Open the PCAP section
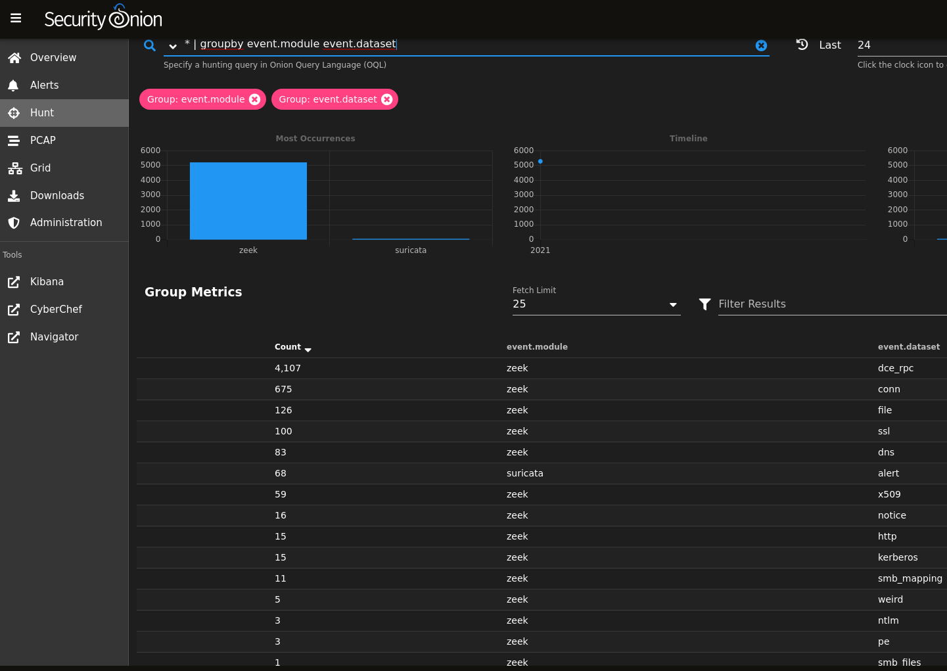The image size is (947, 671). (64, 141)
